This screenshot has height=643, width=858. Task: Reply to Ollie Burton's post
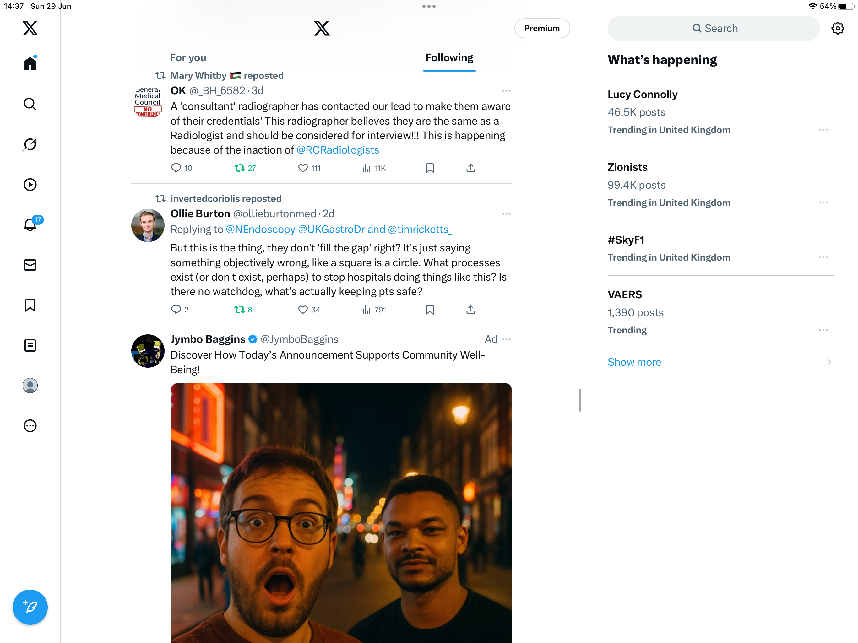pos(180,310)
